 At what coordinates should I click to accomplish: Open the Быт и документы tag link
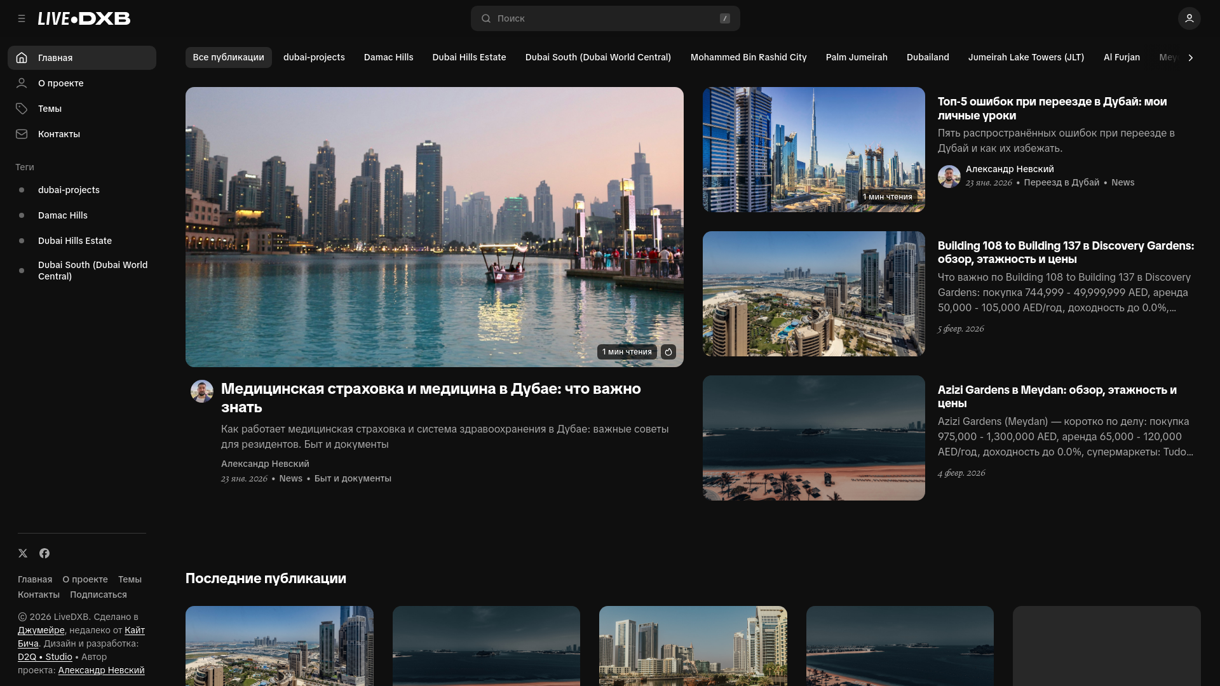[x=353, y=478]
